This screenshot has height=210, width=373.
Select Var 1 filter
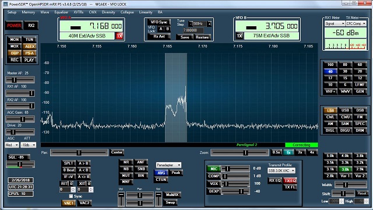pyautogui.click(x=345, y=176)
